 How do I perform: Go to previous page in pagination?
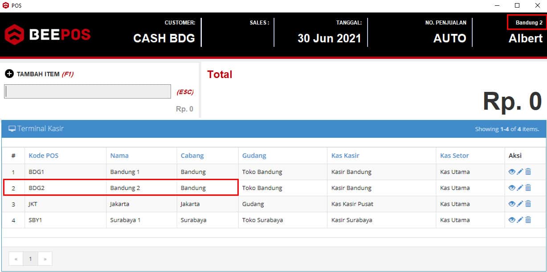click(16, 259)
